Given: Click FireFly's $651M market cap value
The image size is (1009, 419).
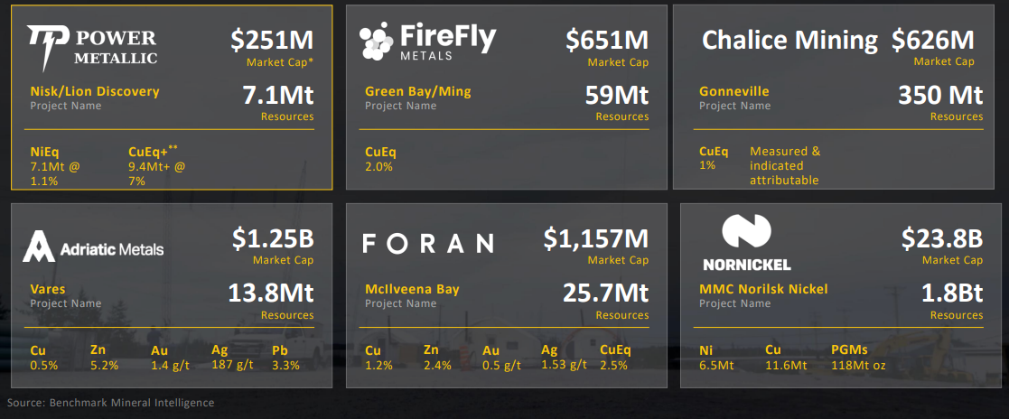Looking at the screenshot, I should point(607,40).
